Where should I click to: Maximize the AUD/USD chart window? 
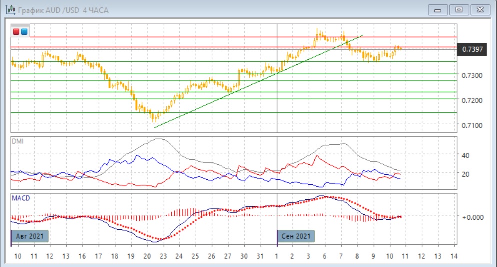[459, 9]
